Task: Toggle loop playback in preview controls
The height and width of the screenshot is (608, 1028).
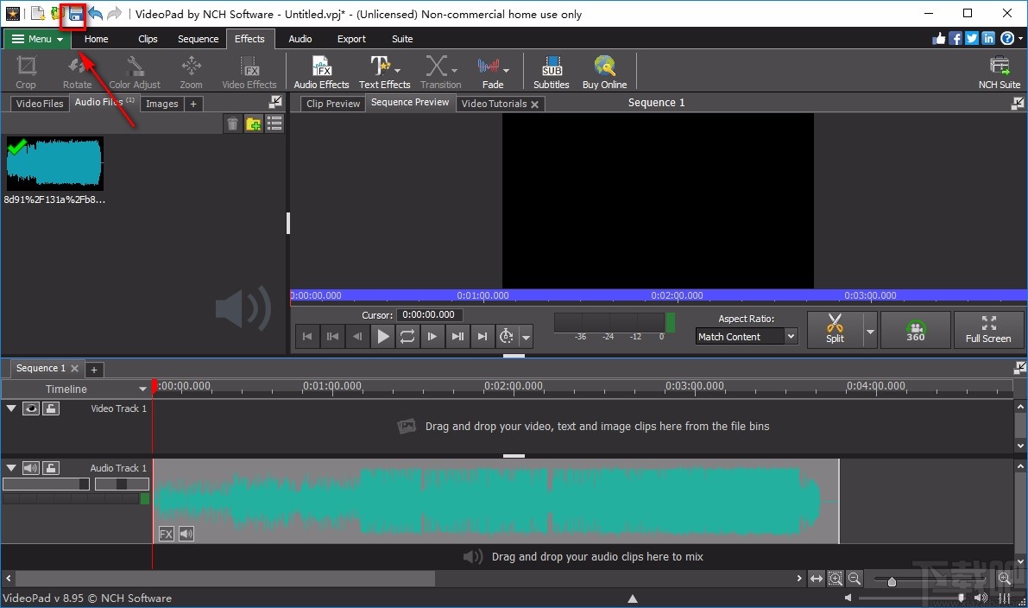Action: (x=407, y=336)
